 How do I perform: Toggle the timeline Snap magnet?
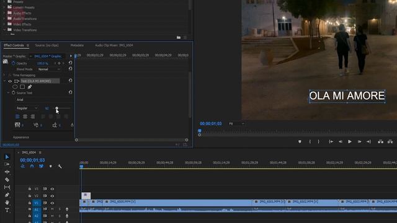click(x=32, y=167)
